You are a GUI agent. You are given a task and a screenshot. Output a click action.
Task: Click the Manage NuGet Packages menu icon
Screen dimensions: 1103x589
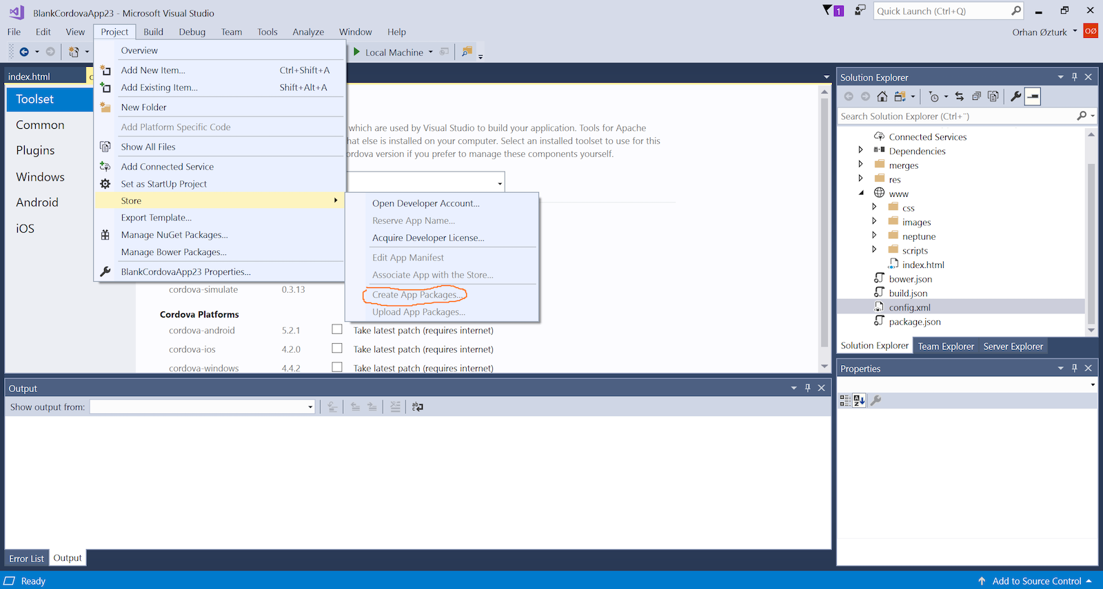click(x=105, y=235)
